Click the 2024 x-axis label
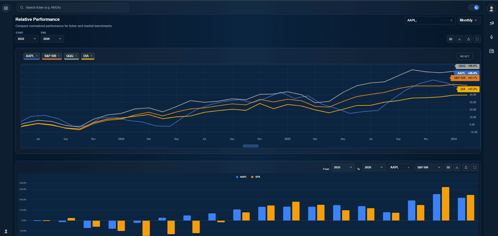Screen dimensions: 498x236 coord(121,139)
